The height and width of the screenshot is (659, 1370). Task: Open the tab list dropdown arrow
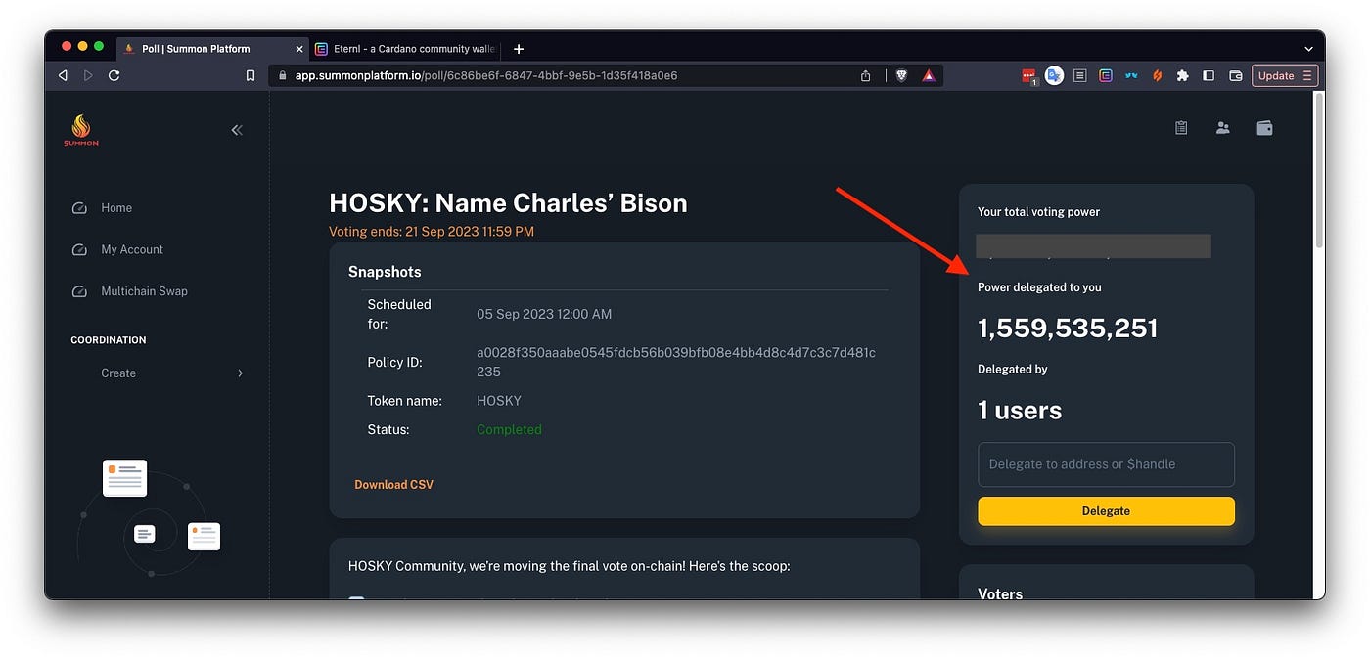tap(1308, 49)
